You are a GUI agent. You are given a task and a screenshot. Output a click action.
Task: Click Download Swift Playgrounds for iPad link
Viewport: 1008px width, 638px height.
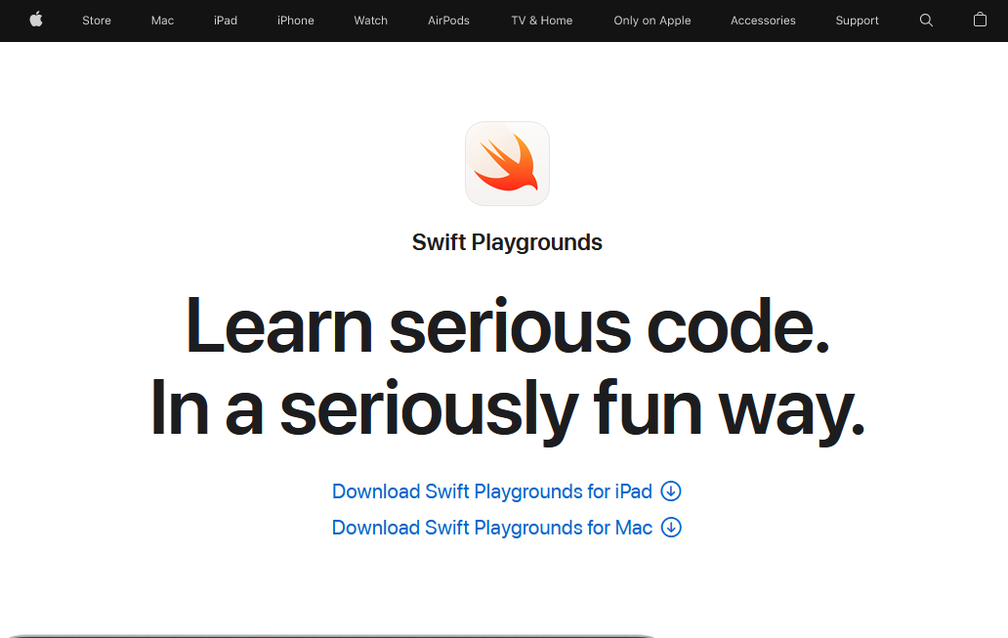491,491
